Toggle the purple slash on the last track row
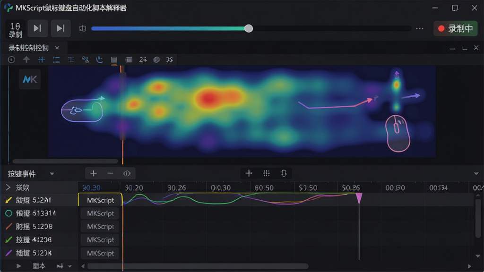This screenshot has width=484, height=272. [x=9, y=253]
